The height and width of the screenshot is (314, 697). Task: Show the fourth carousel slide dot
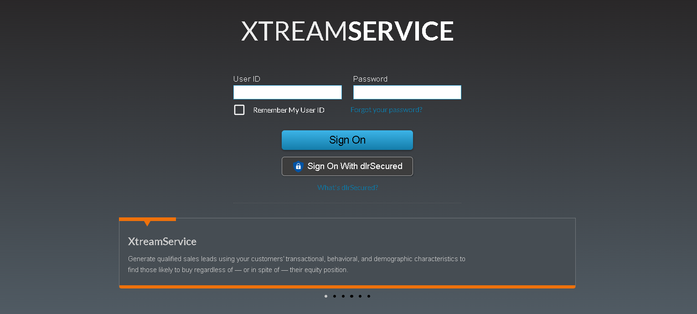click(x=351, y=296)
